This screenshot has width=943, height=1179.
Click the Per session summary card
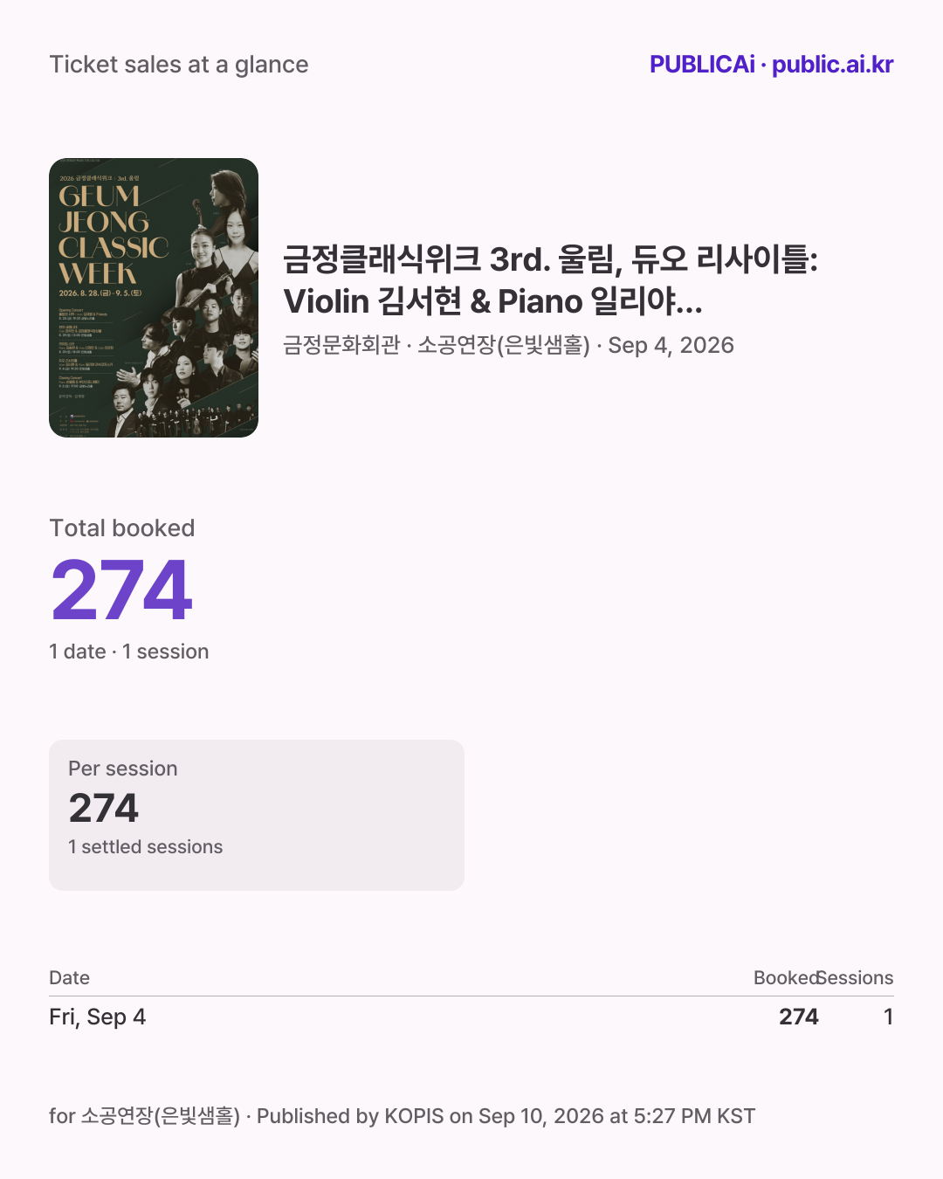[257, 815]
